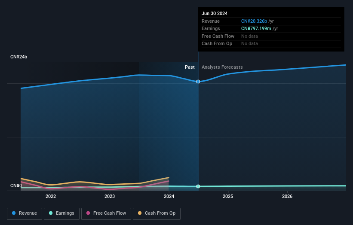353x225 pixels.
Task: Click the Free Cash Flow tooltip row label
Action: tap(218, 36)
